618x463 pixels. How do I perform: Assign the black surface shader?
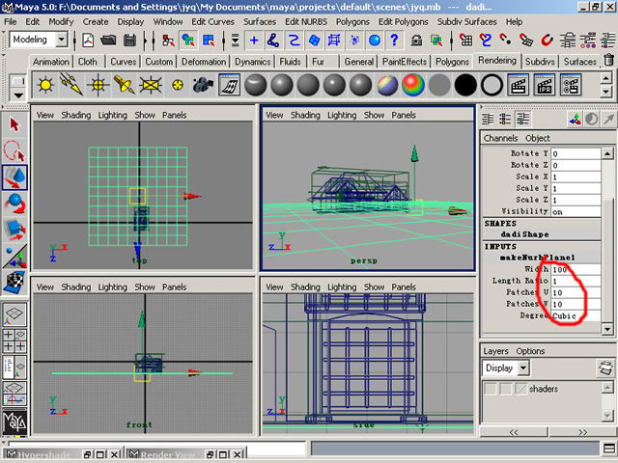(x=465, y=85)
